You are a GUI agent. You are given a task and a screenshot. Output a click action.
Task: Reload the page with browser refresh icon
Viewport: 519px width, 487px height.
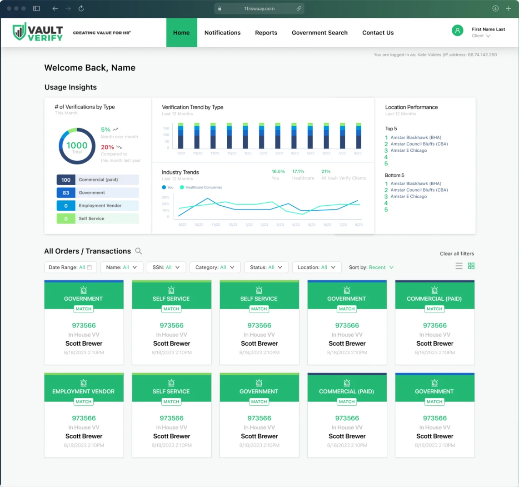coord(81,9)
